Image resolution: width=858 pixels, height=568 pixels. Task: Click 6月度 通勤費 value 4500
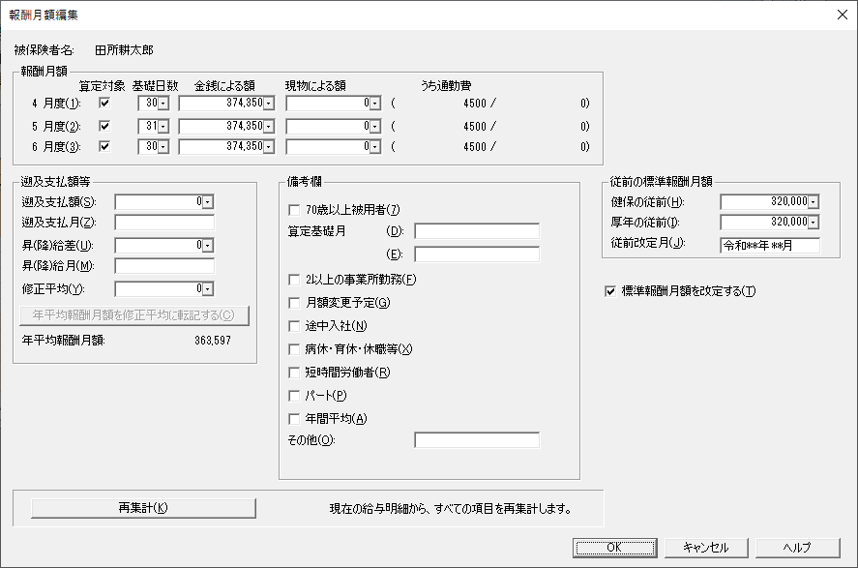[475, 147]
